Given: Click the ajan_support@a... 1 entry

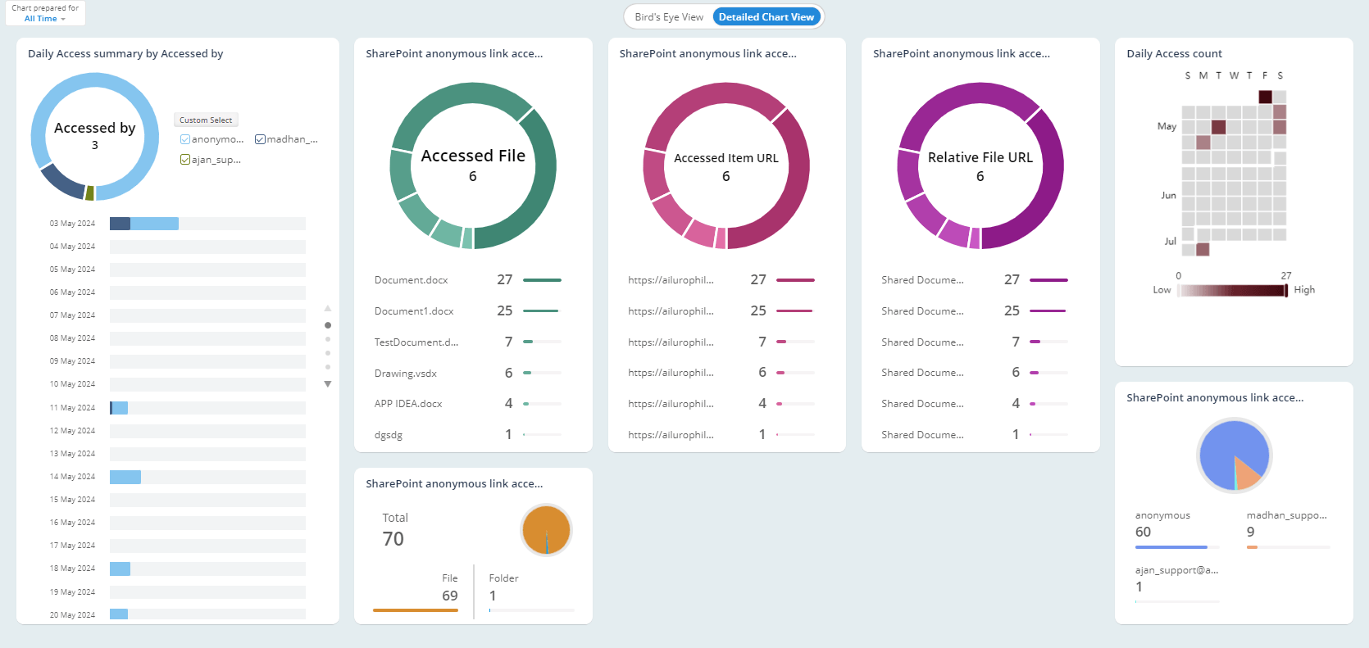Looking at the screenshot, I should [x=1177, y=583].
